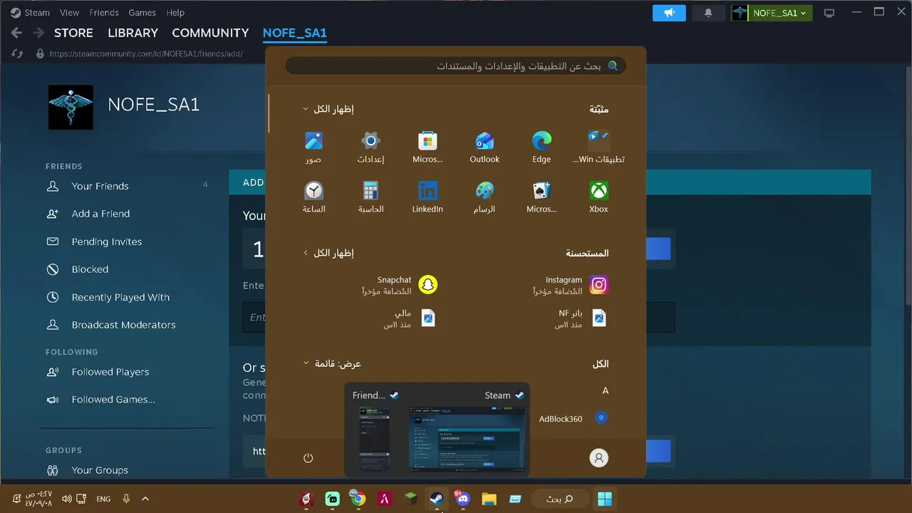912x513 pixels.
Task: Open the Photos app (صور) tile
Action: click(313, 147)
